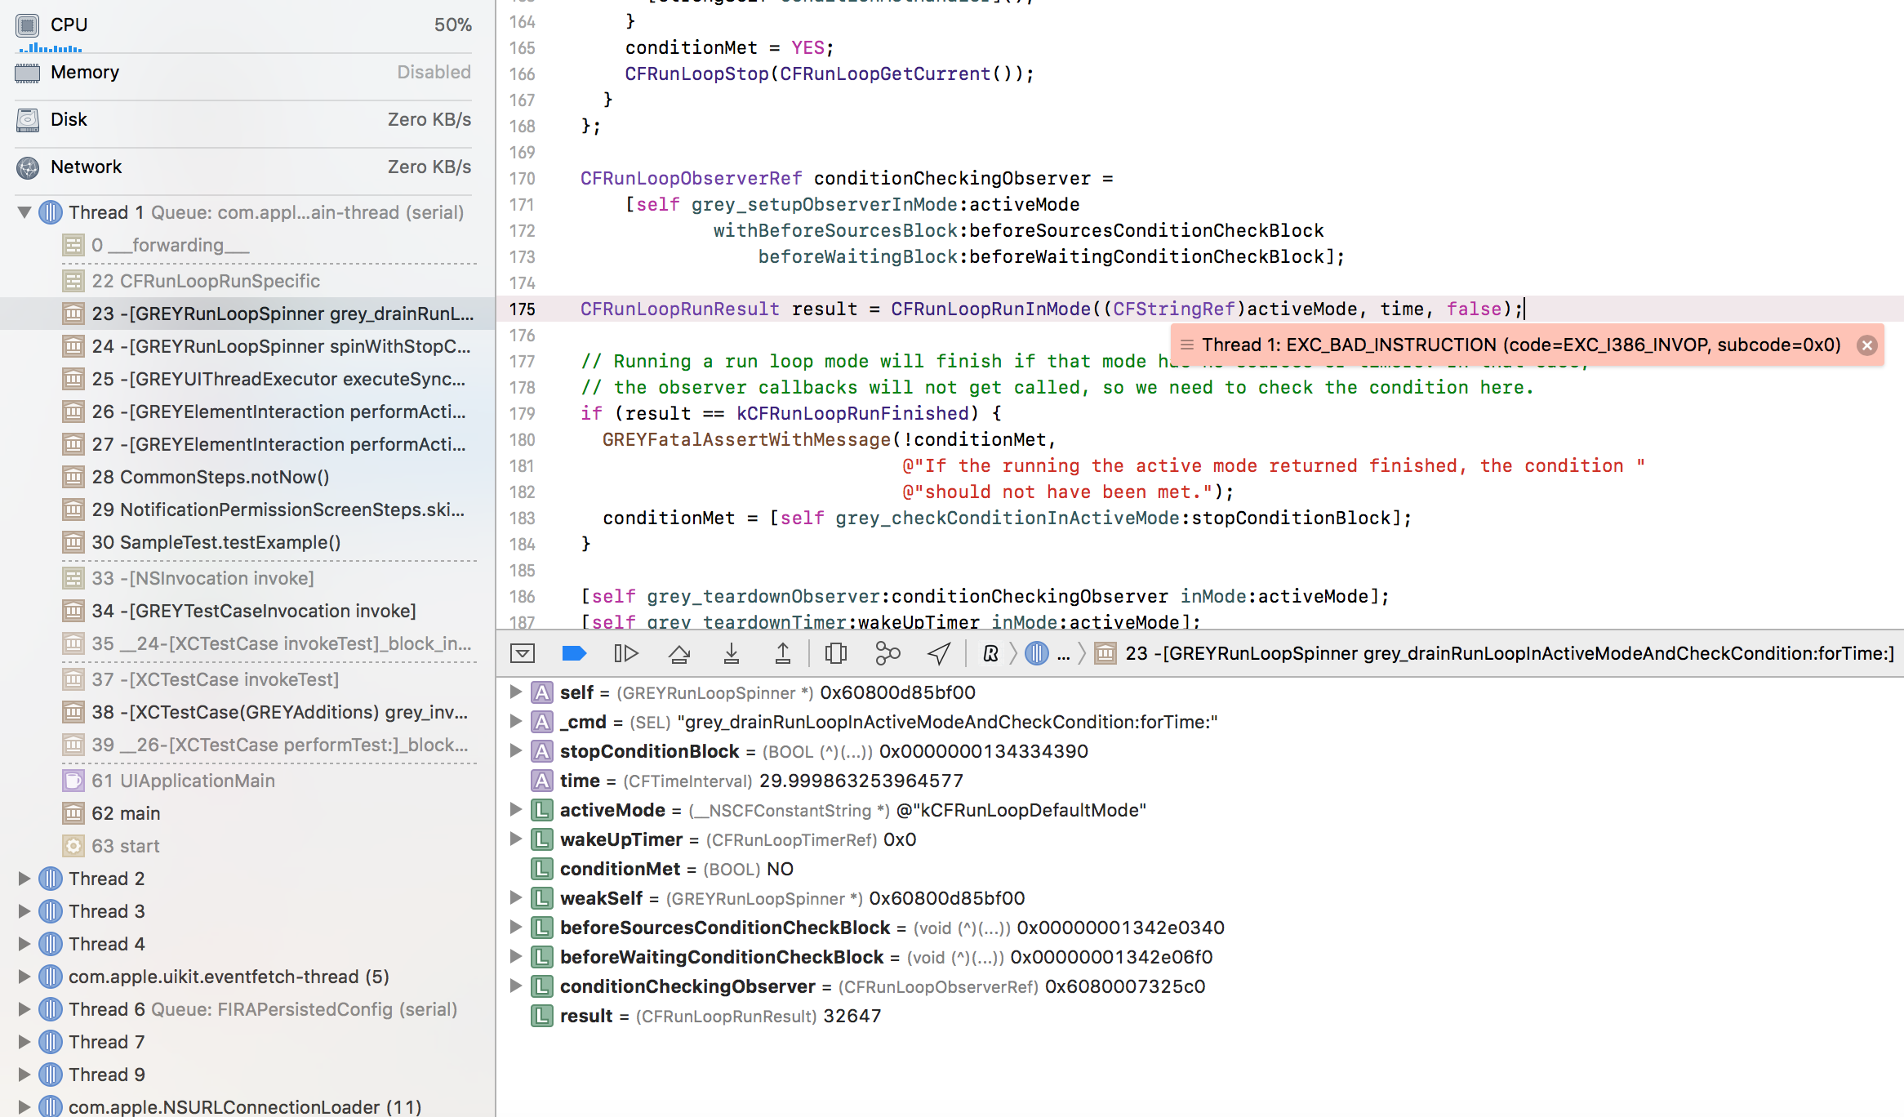The height and width of the screenshot is (1117, 1904).
Task: Select the result variable row
Action: click(1200, 1016)
